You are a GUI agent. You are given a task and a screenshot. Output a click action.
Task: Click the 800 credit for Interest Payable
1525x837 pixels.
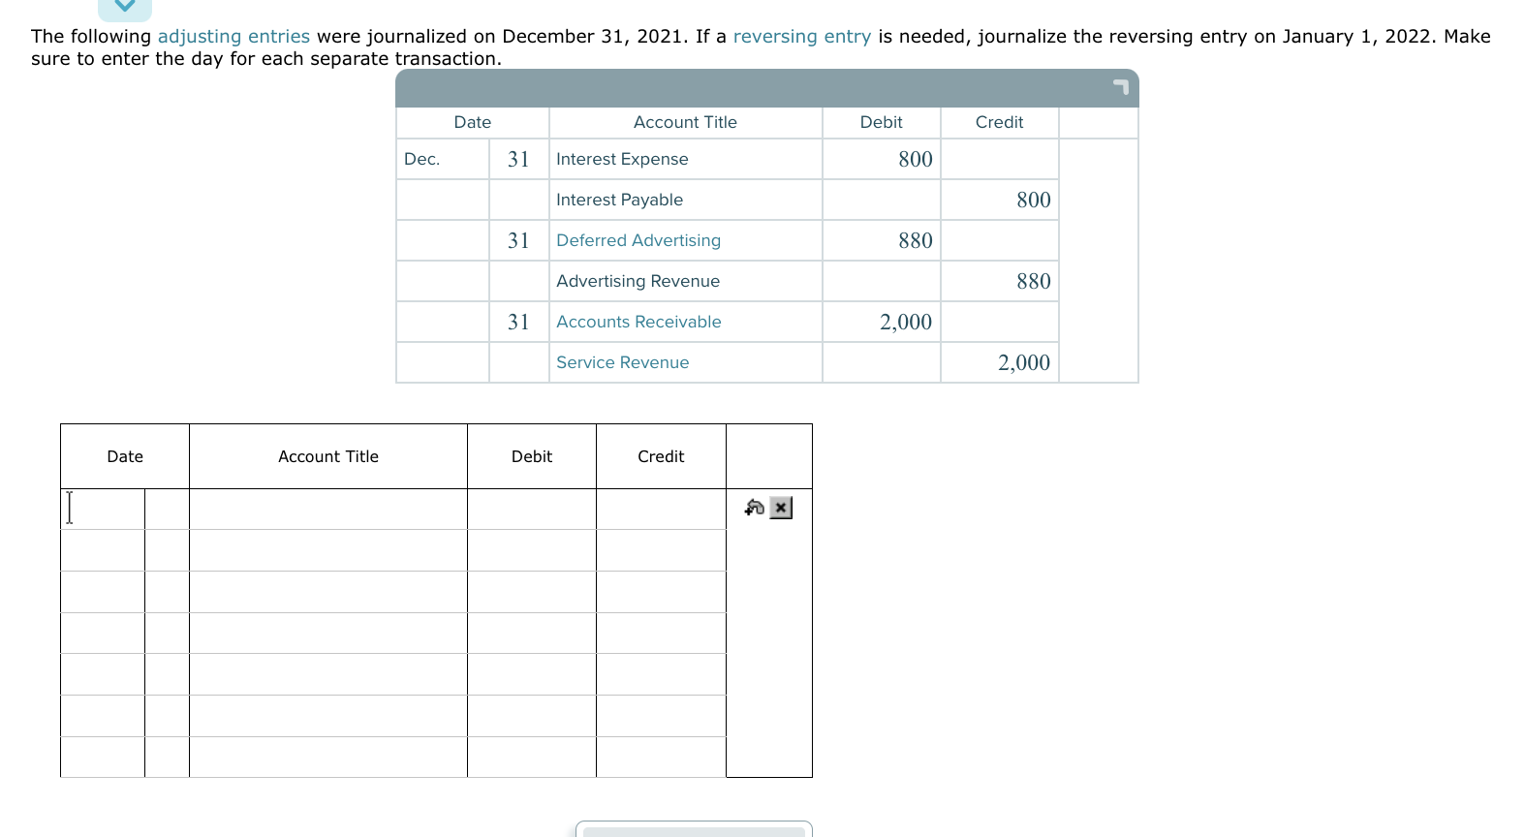tap(1034, 200)
